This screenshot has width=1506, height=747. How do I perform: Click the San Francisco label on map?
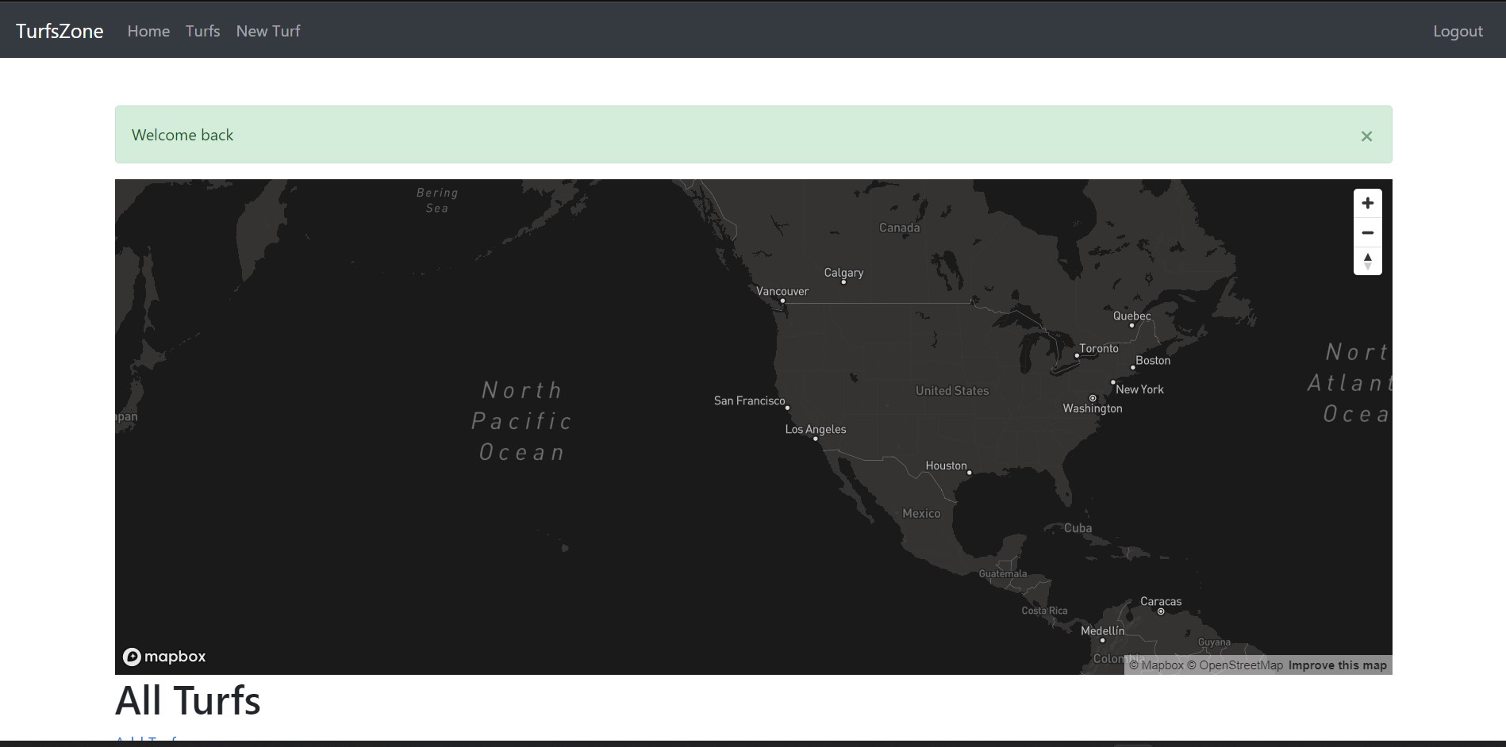(x=749, y=400)
